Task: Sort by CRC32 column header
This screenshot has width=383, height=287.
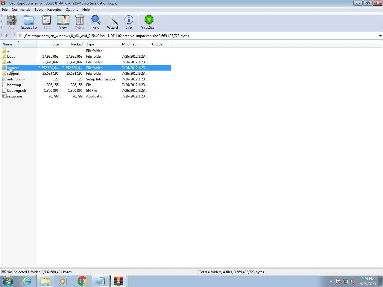Action: [x=161, y=44]
